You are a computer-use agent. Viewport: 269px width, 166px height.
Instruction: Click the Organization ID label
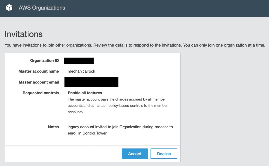(44, 61)
